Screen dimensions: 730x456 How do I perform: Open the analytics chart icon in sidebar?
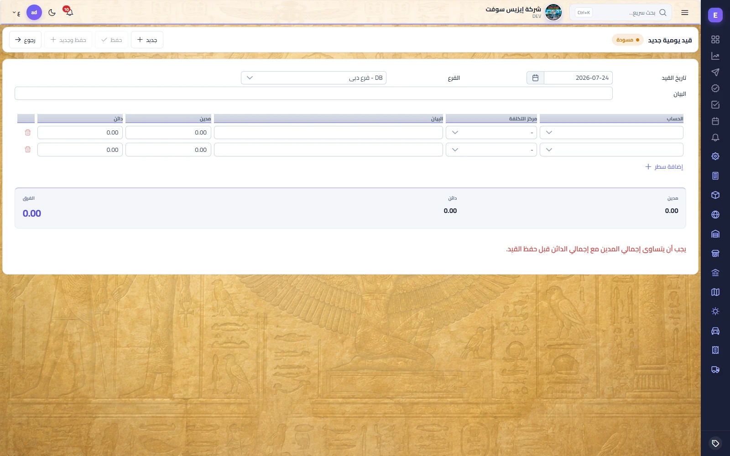[715, 56]
